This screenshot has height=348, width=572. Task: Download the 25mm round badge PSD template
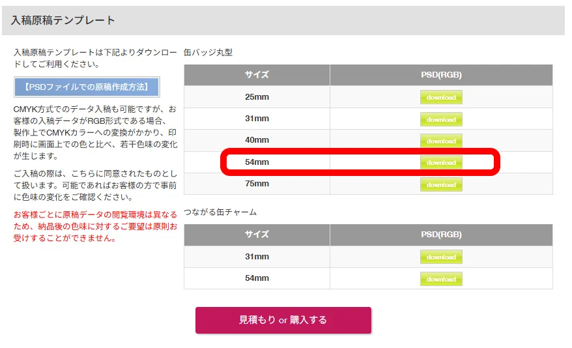point(441,97)
